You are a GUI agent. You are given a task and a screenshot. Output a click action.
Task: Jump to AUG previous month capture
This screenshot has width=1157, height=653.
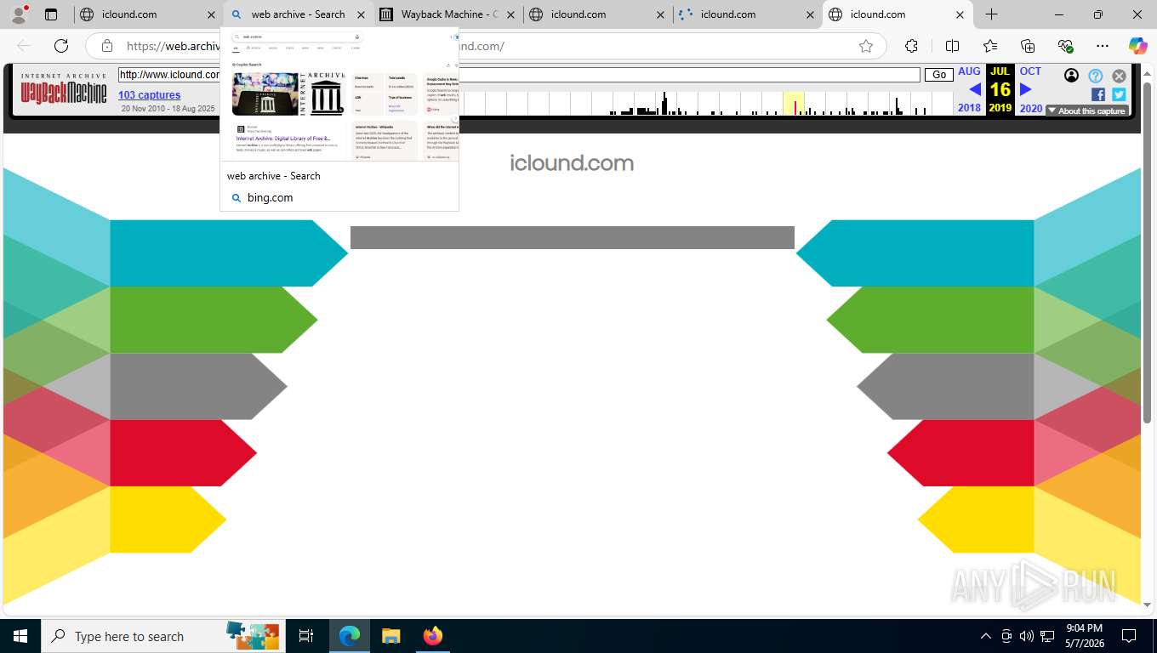(969, 71)
